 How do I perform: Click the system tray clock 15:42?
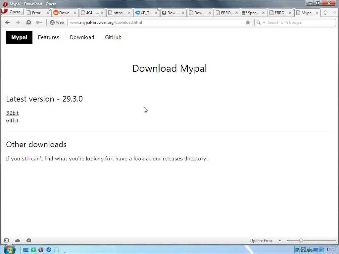point(331,250)
